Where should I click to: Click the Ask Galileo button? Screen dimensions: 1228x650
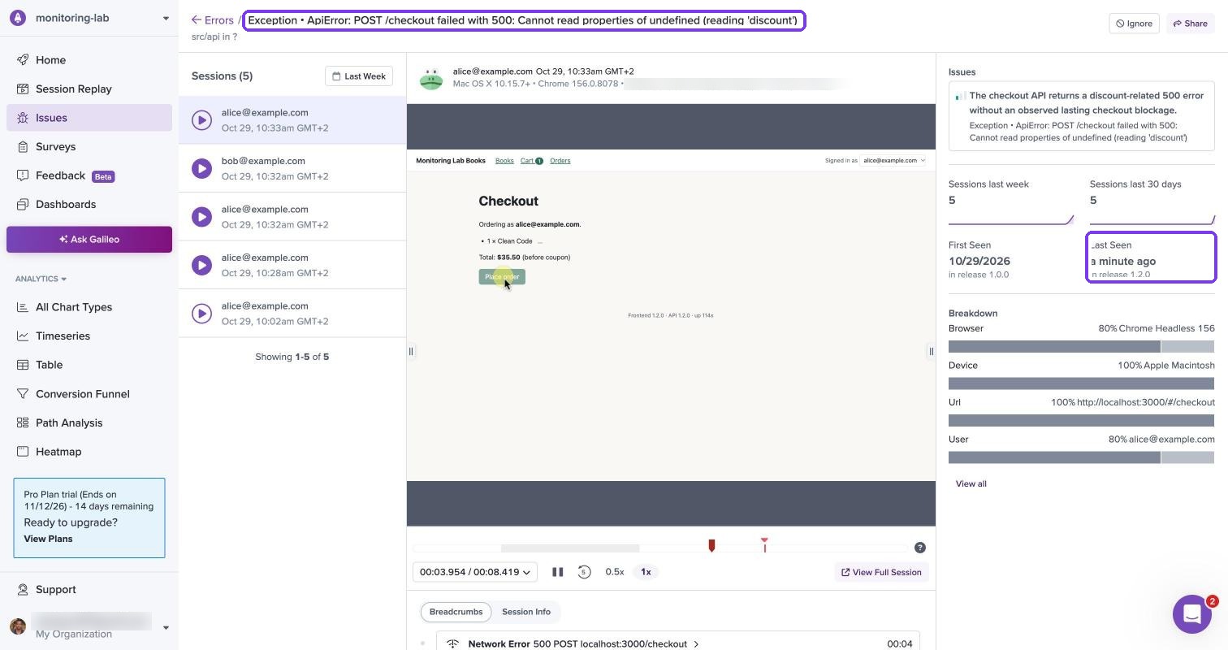89,240
